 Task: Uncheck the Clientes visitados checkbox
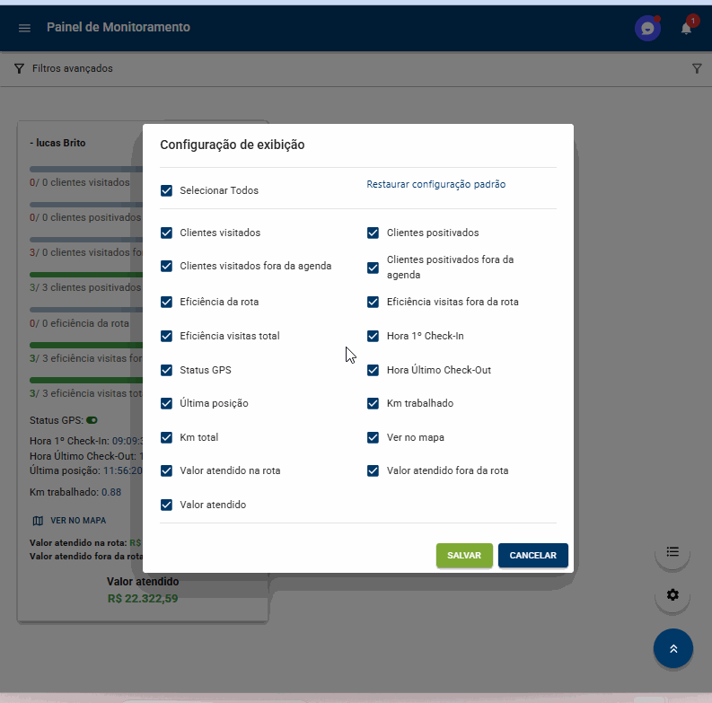[x=166, y=233]
